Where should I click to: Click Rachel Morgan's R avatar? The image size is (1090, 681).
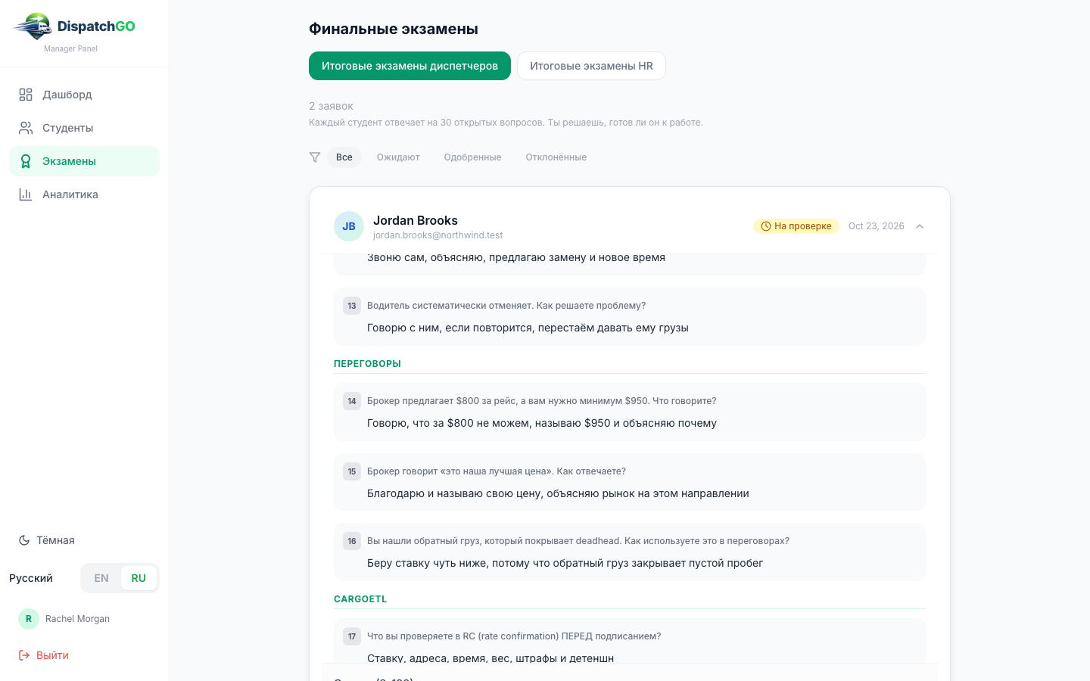[29, 619]
